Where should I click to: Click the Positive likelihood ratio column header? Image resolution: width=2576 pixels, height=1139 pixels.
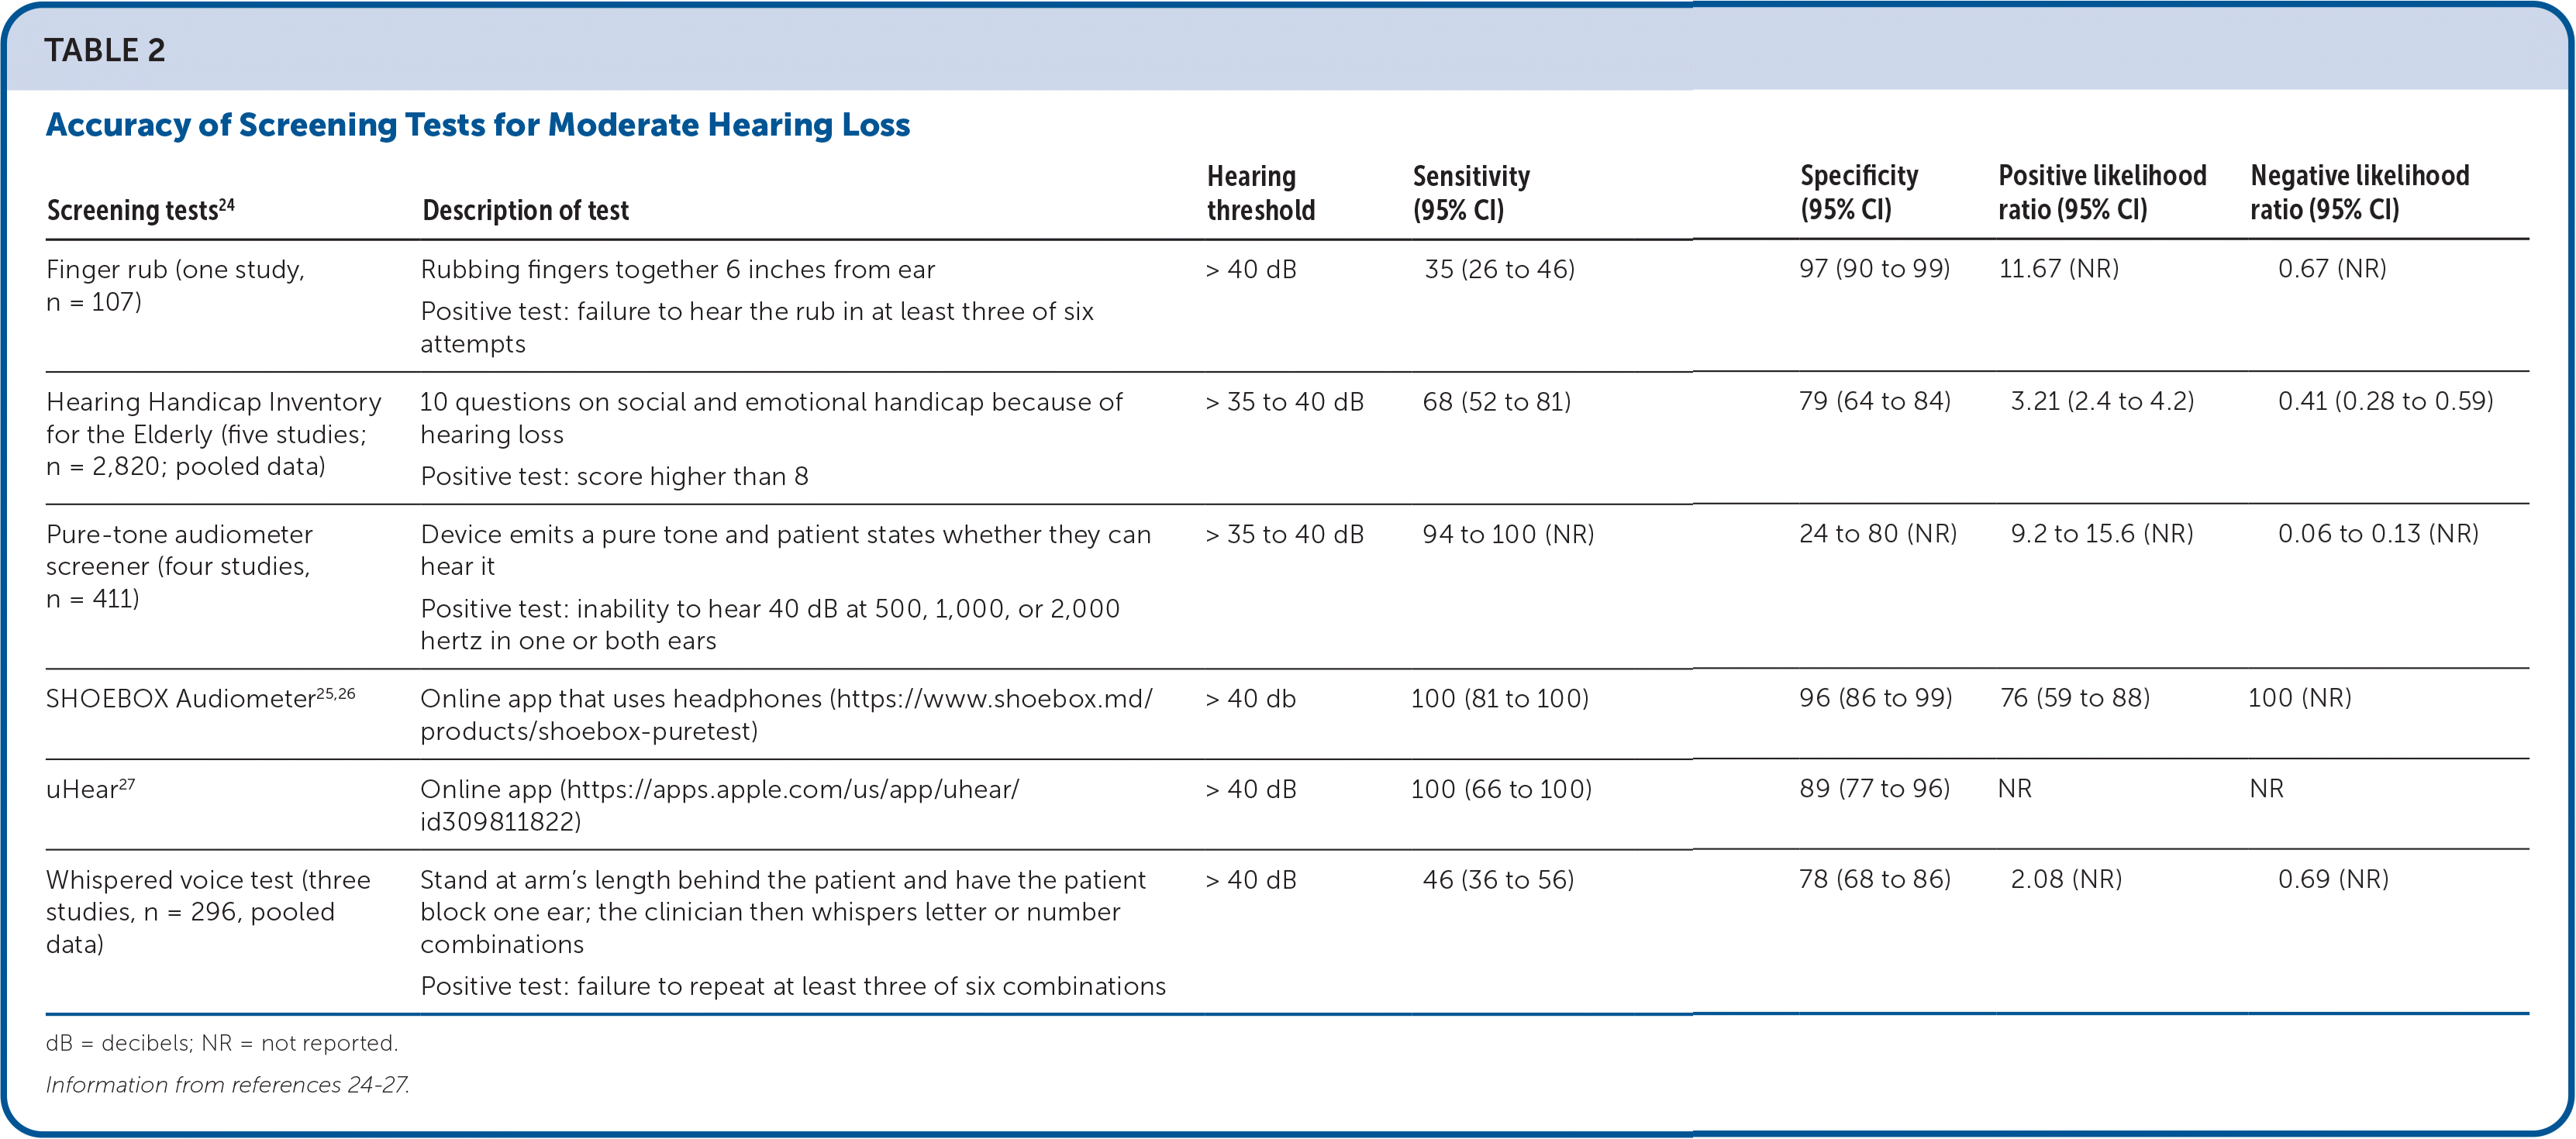(x=2102, y=193)
